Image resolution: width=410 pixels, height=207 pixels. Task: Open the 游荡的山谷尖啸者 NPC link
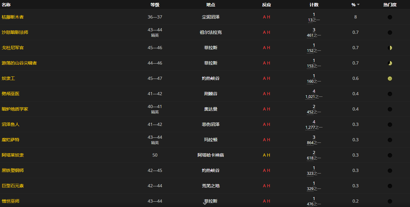[x=19, y=63]
